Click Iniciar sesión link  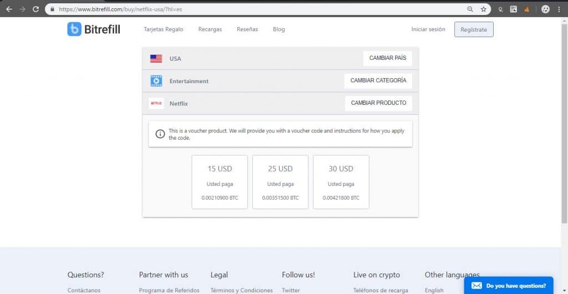[428, 29]
